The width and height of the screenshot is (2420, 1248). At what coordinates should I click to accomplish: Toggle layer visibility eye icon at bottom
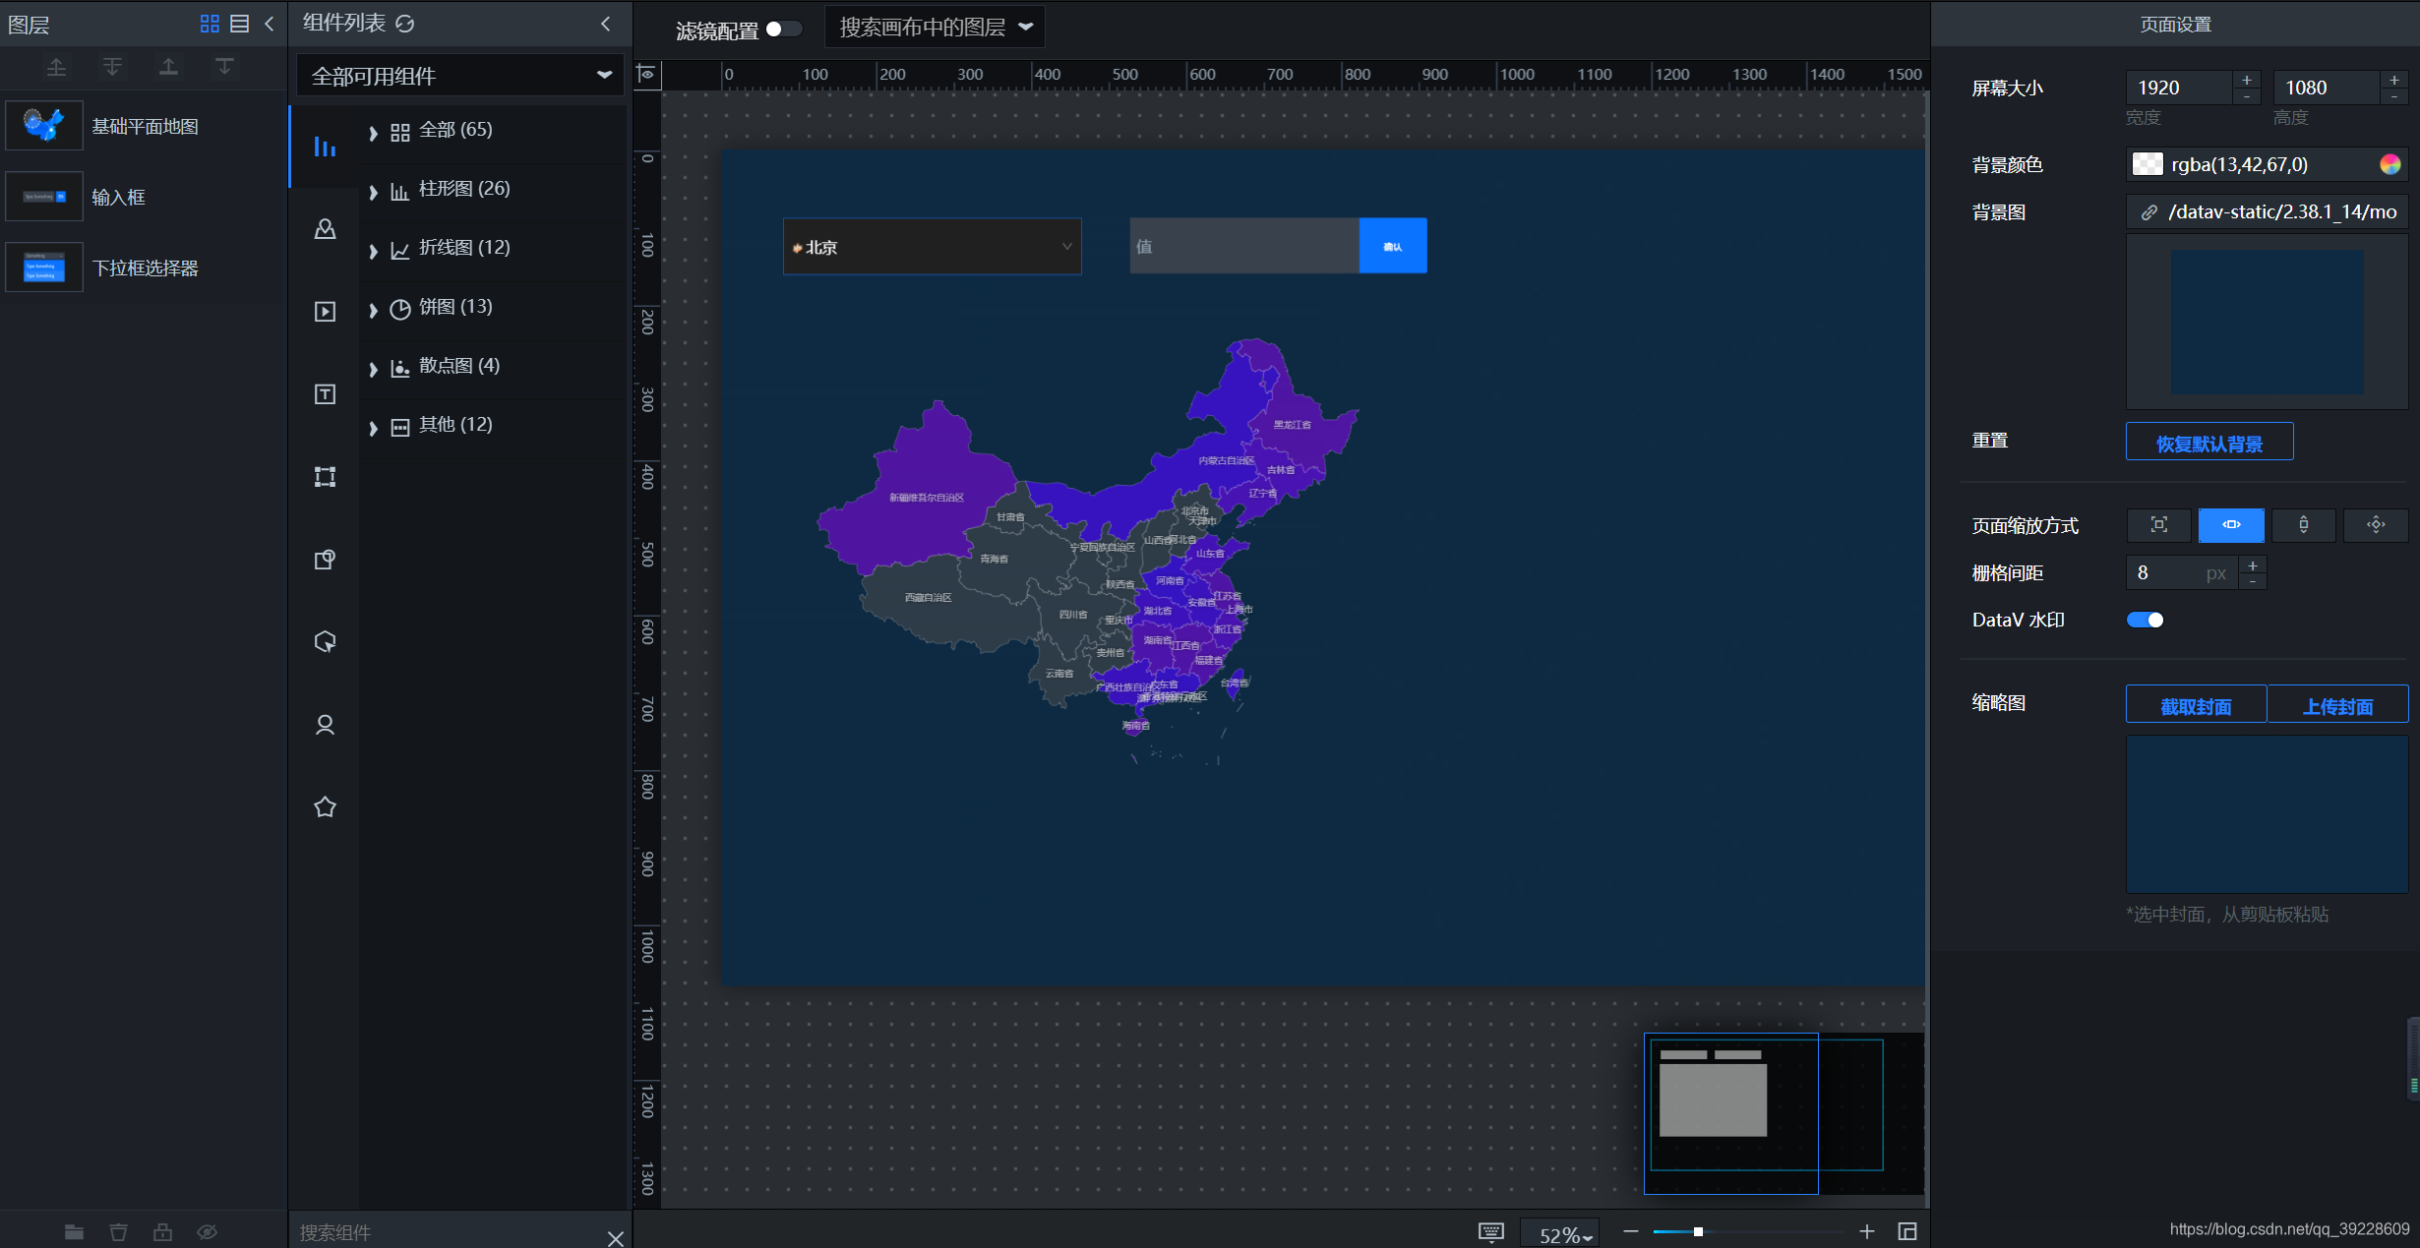pos(207,1232)
